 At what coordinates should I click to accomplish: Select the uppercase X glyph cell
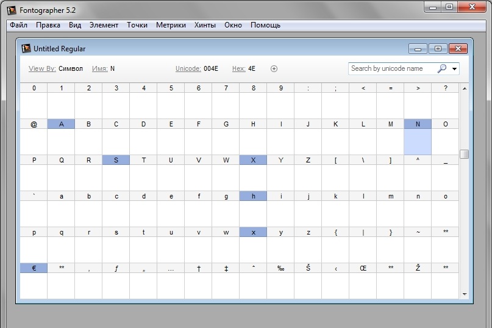tap(253, 173)
